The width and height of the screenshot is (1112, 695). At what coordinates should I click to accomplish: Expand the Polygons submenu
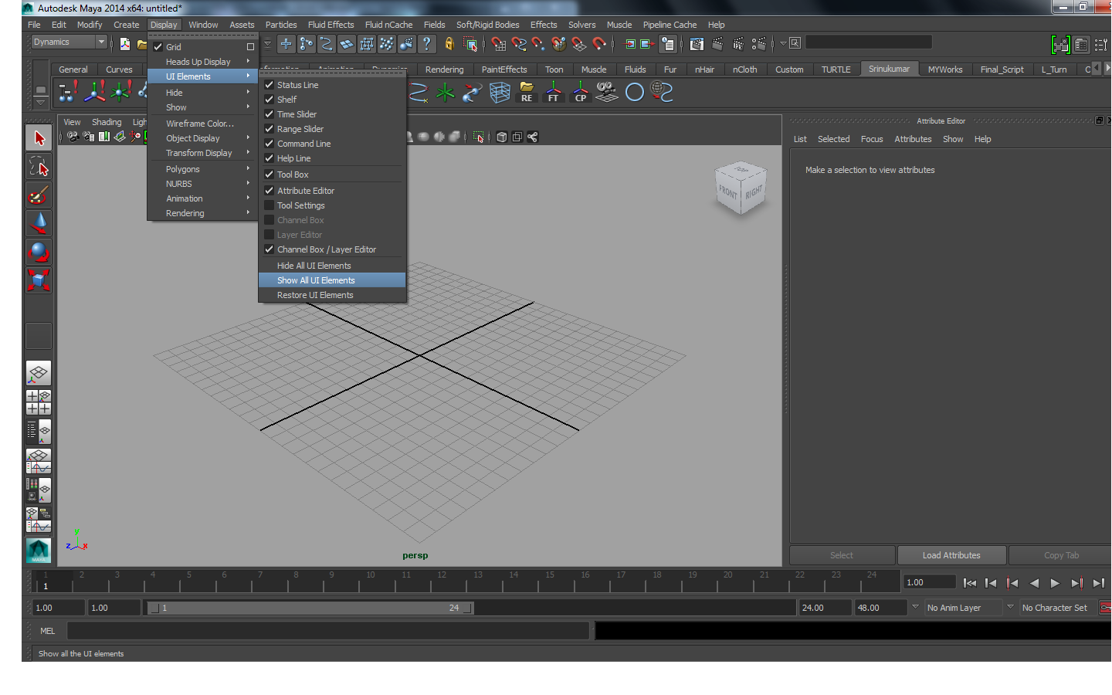click(203, 169)
